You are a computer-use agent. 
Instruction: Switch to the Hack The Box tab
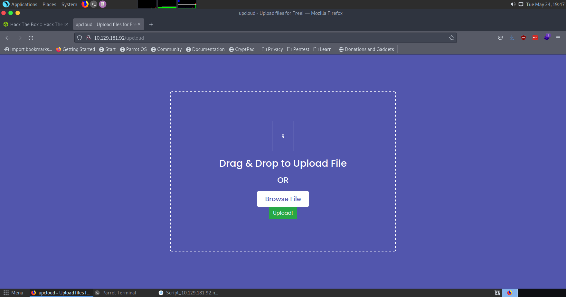pyautogui.click(x=36, y=25)
